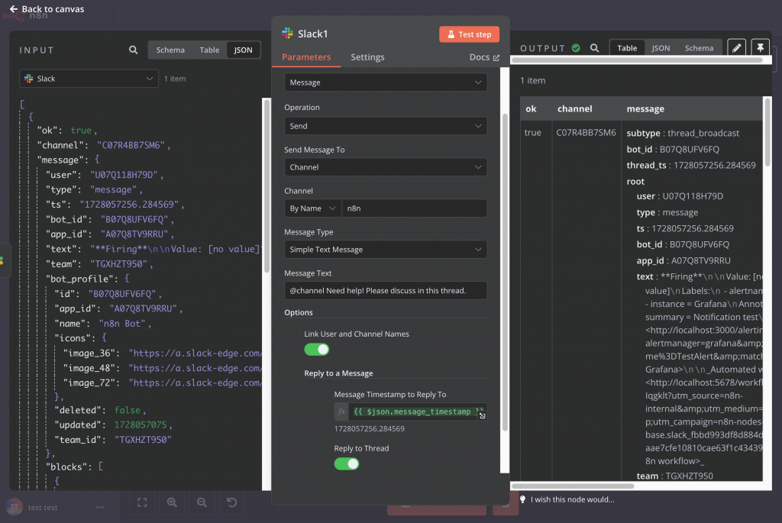Open expression editor expand icon
The width and height of the screenshot is (782, 523).
click(x=483, y=415)
